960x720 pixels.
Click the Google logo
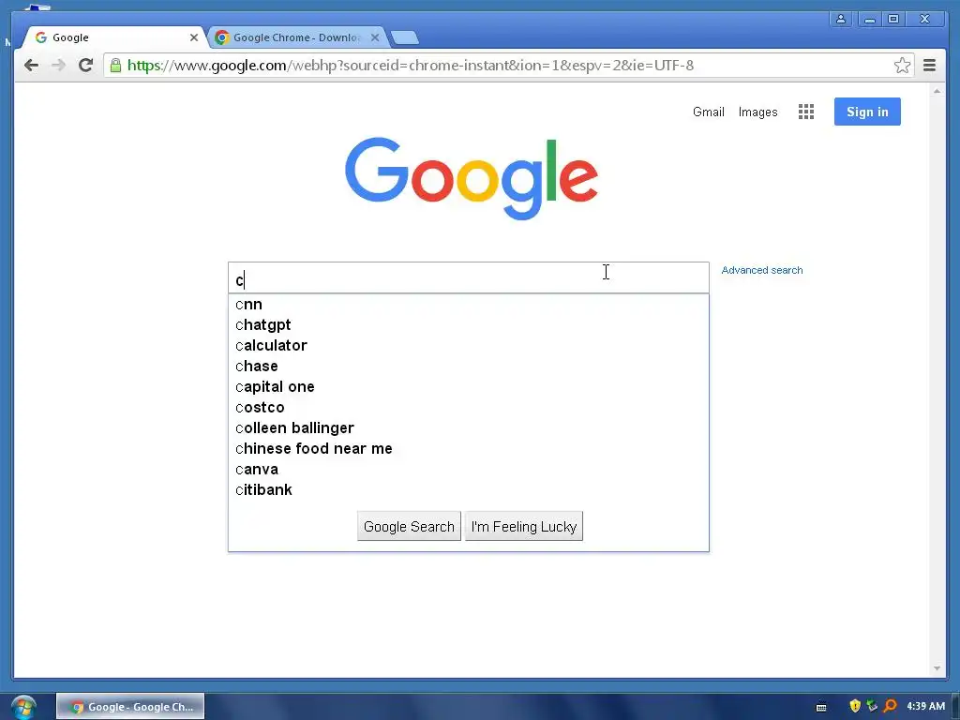[471, 177]
